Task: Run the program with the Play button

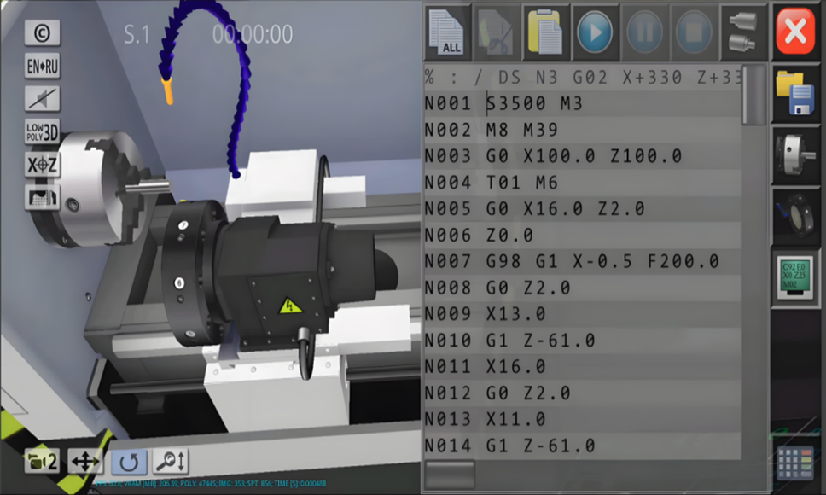Action: tap(594, 33)
